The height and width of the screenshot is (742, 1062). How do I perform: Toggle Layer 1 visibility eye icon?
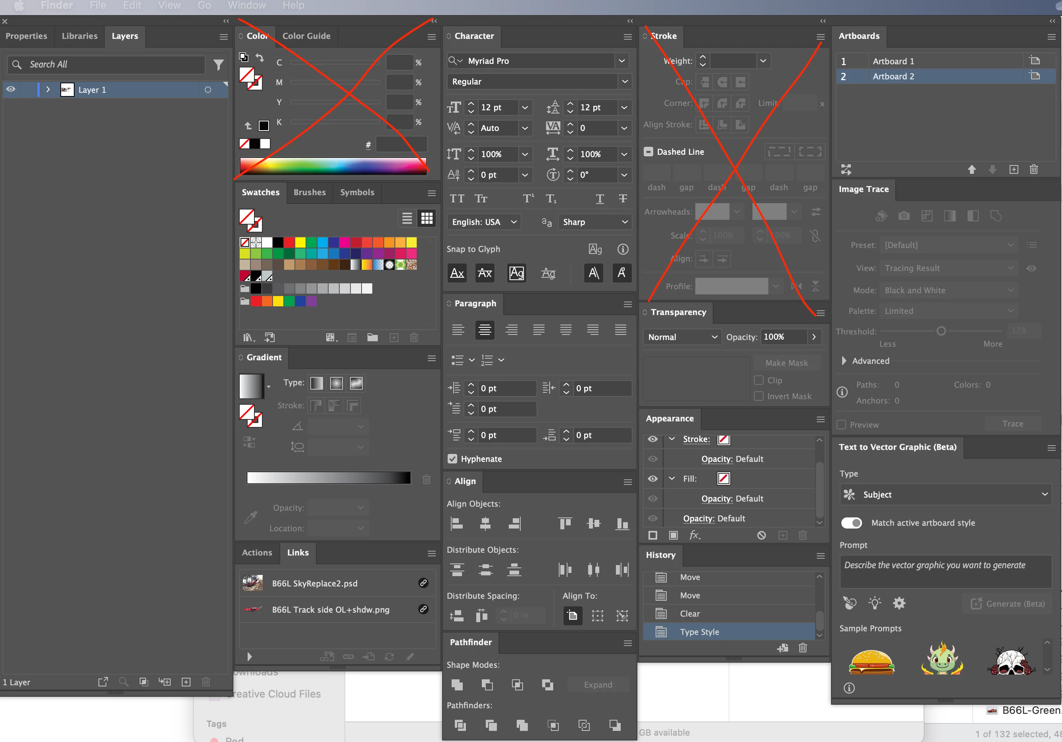pos(11,89)
